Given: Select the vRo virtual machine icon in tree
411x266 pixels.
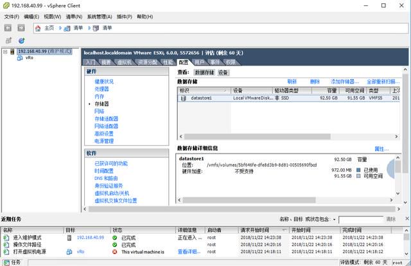Looking at the screenshot, I should point(20,58).
